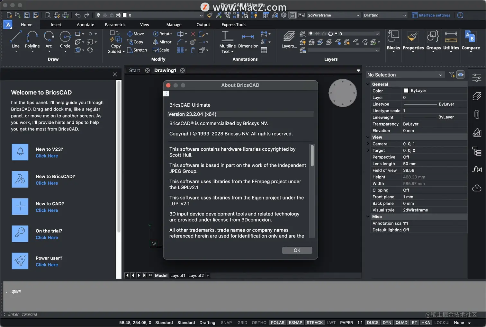Open the Properties ribbon button
486x327 pixels.
tap(413, 41)
